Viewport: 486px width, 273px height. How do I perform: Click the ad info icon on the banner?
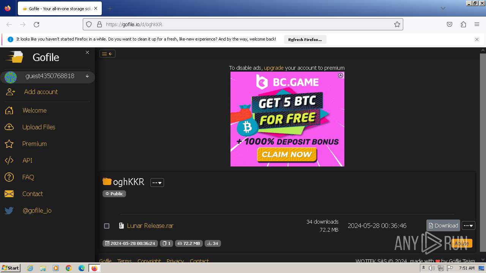[x=341, y=75]
